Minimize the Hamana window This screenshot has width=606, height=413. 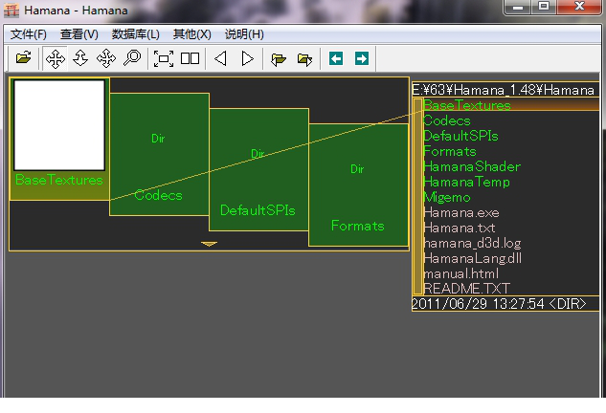point(518,7)
